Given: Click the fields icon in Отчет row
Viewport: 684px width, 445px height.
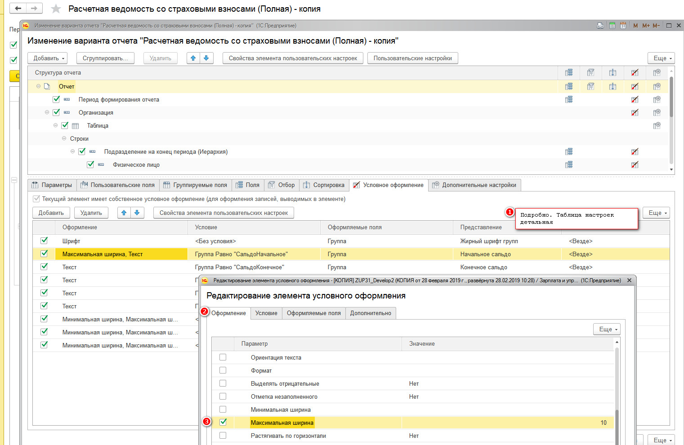Looking at the screenshot, I should (x=569, y=86).
